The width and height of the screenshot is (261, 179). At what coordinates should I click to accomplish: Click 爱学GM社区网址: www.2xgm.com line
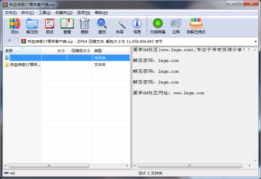pyautogui.click(x=168, y=93)
